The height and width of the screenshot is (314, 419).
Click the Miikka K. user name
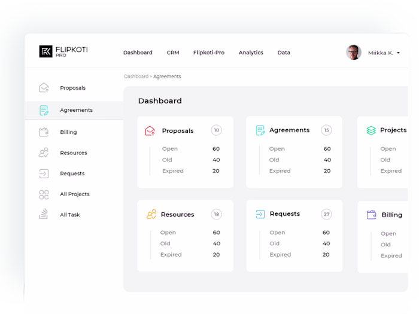click(381, 53)
